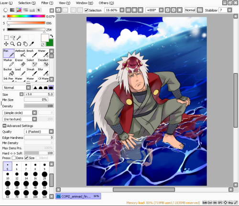
Task: Select the Pen tool
Action: (9, 54)
